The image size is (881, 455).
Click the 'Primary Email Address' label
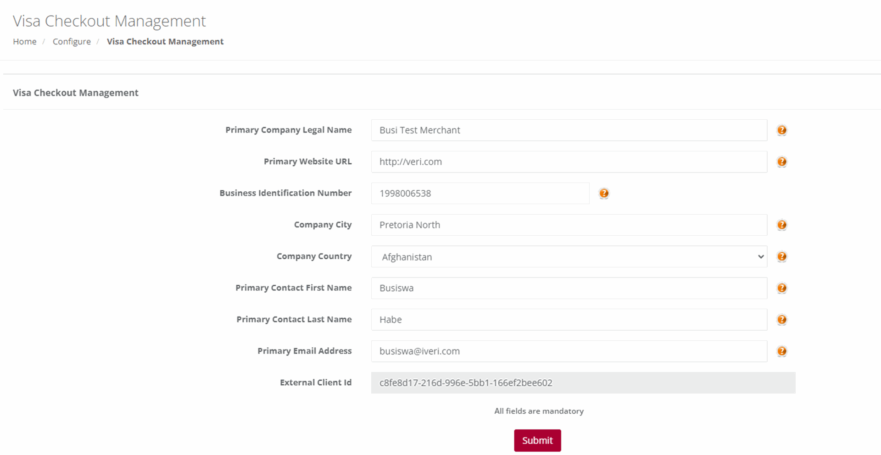pos(305,351)
